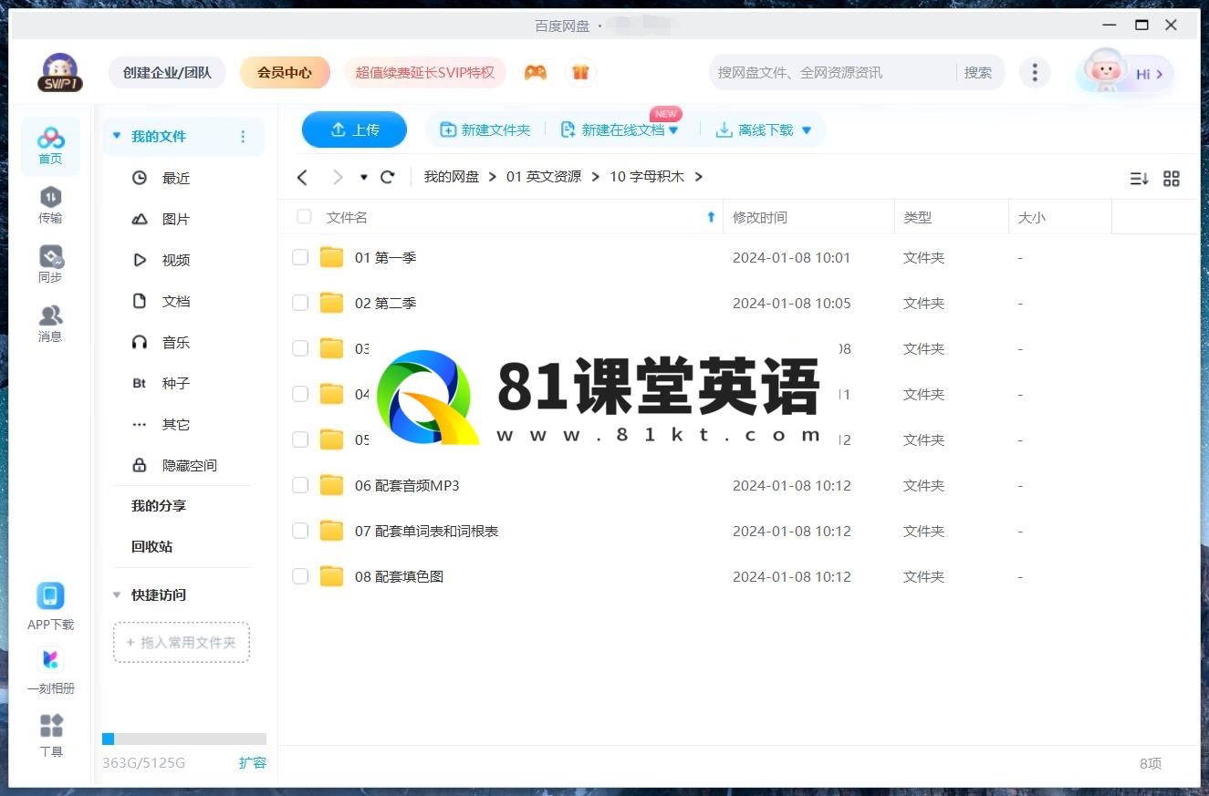Open the 消息 messages panel
This screenshot has height=796, width=1209.
pos(50,324)
